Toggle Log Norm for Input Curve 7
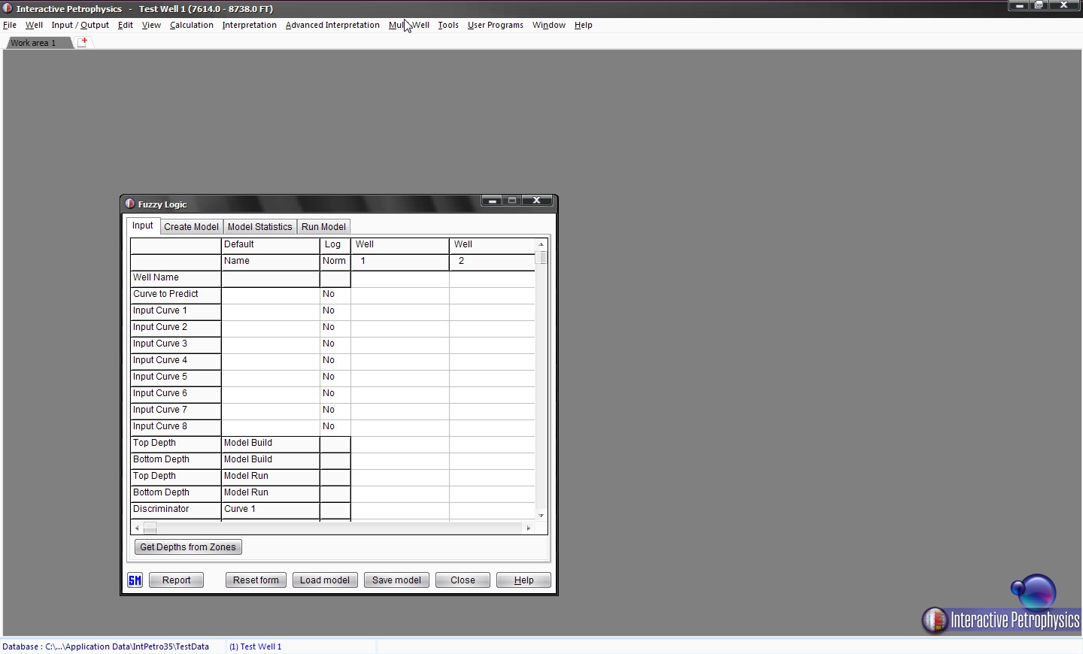The height and width of the screenshot is (654, 1083). (x=335, y=410)
